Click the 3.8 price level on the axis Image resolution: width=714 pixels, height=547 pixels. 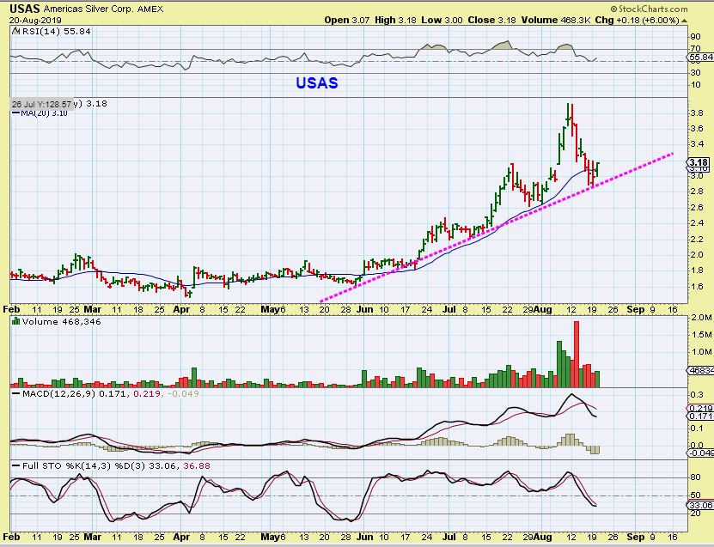pos(696,112)
